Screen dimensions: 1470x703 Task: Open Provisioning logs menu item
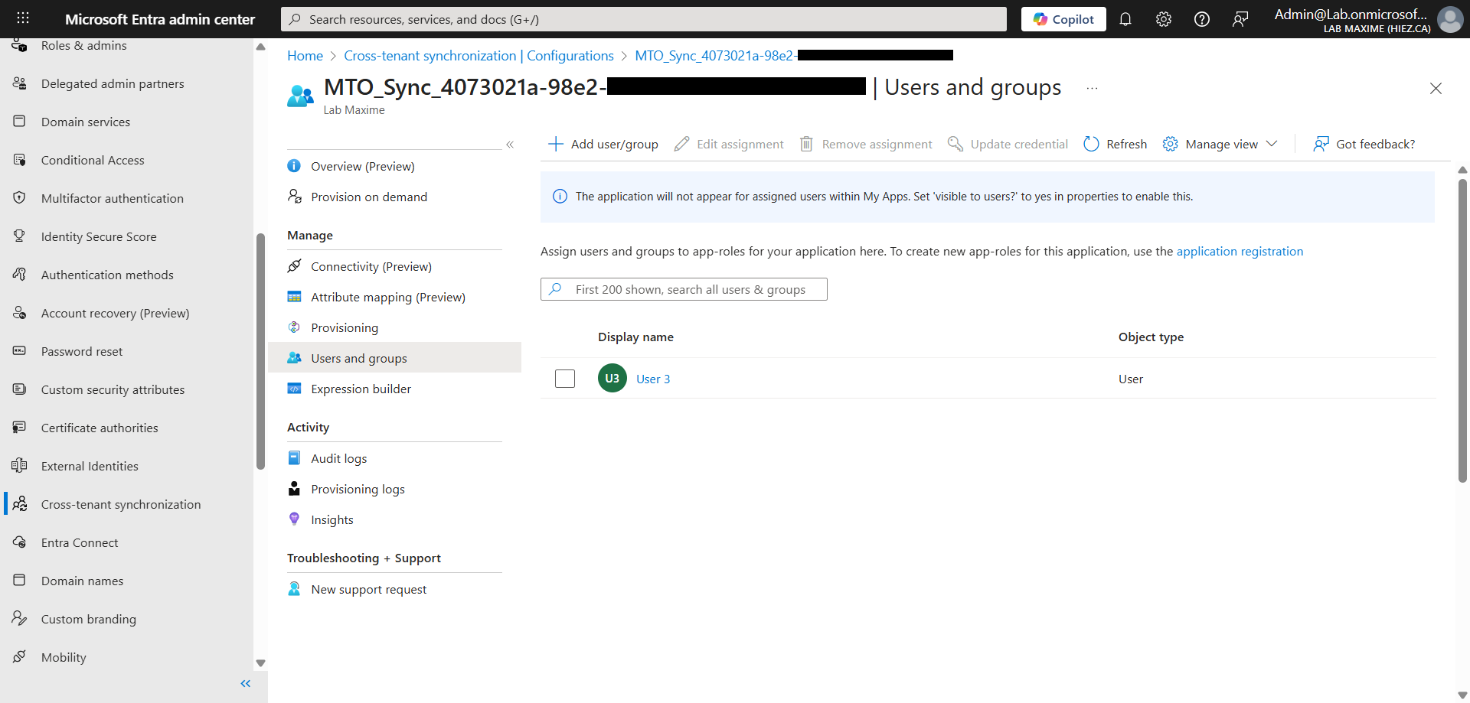358,490
